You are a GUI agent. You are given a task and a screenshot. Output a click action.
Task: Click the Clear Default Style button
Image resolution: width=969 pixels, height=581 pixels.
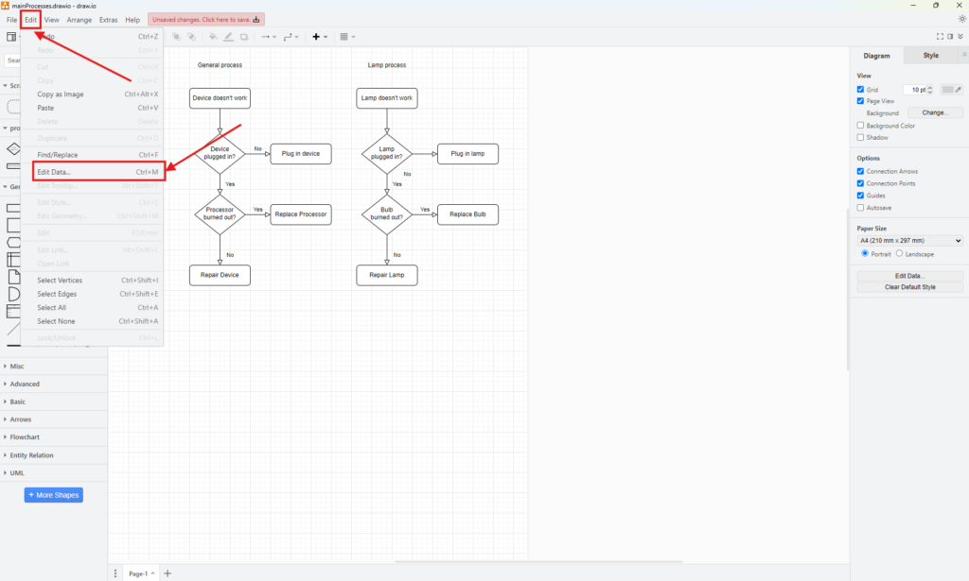point(909,287)
